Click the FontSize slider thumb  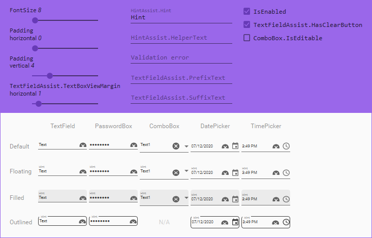tap(35, 20)
